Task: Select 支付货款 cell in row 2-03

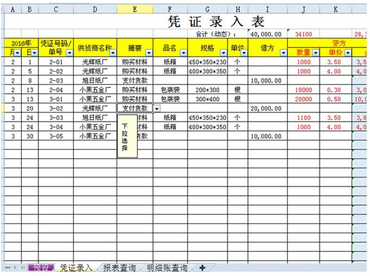Action: (x=135, y=81)
